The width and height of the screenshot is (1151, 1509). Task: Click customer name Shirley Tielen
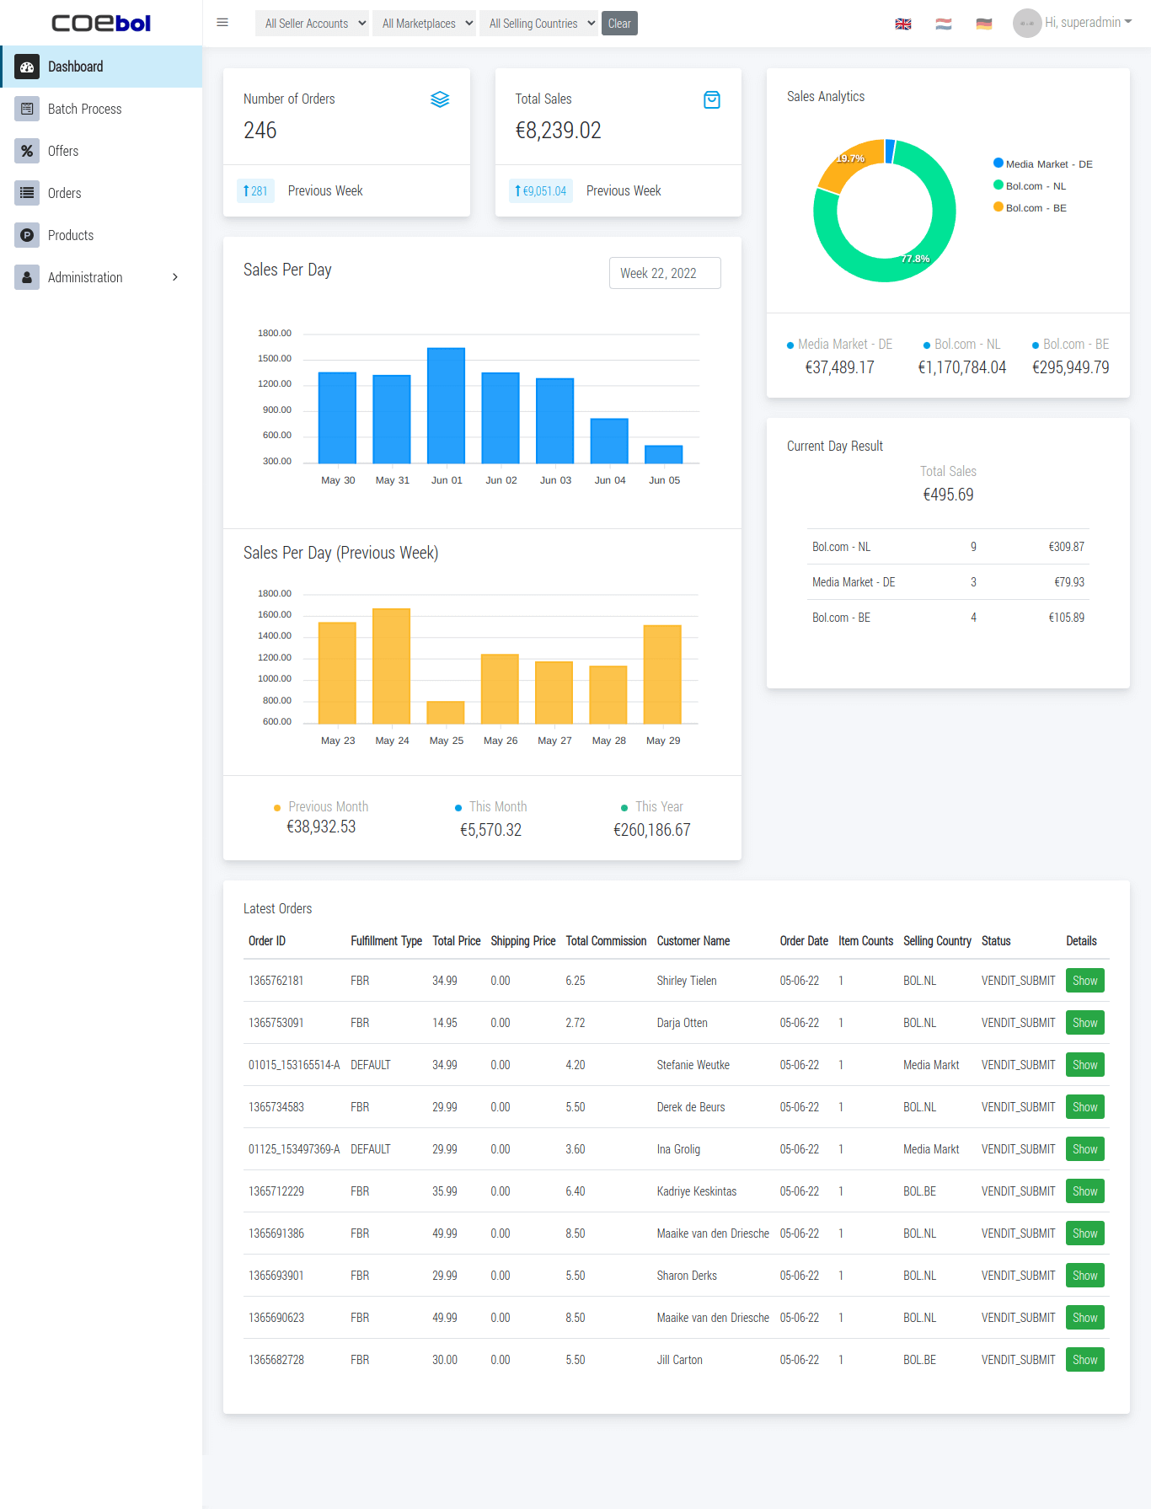click(x=687, y=981)
